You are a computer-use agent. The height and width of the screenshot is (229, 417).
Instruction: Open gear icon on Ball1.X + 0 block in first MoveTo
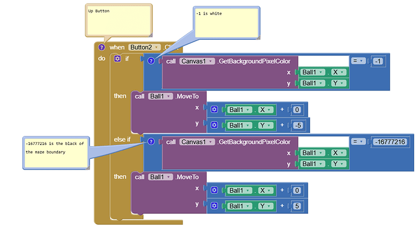215,109
